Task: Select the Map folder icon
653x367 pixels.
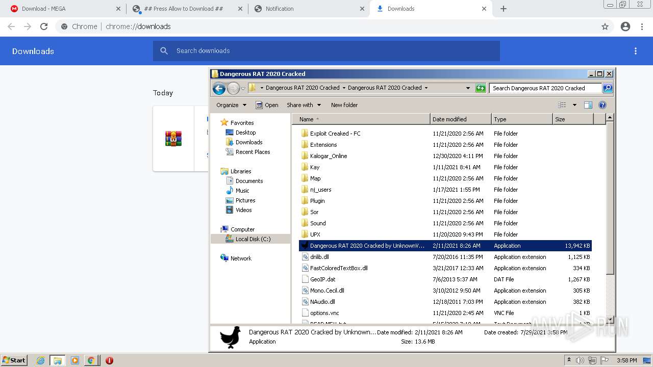Action: [305, 178]
